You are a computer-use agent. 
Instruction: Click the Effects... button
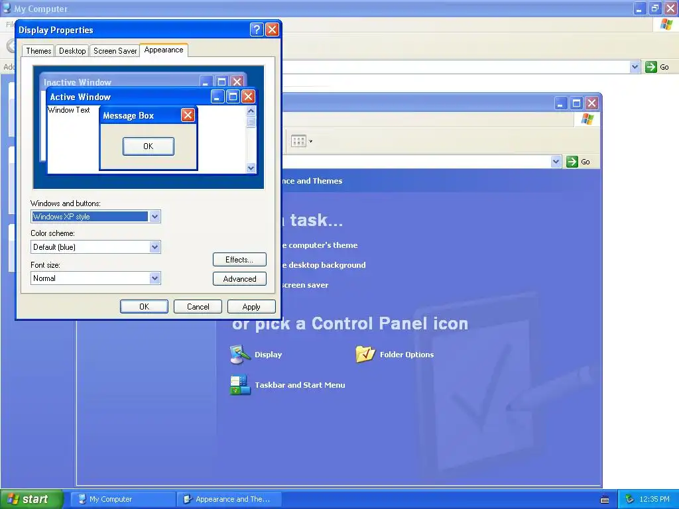click(x=239, y=260)
